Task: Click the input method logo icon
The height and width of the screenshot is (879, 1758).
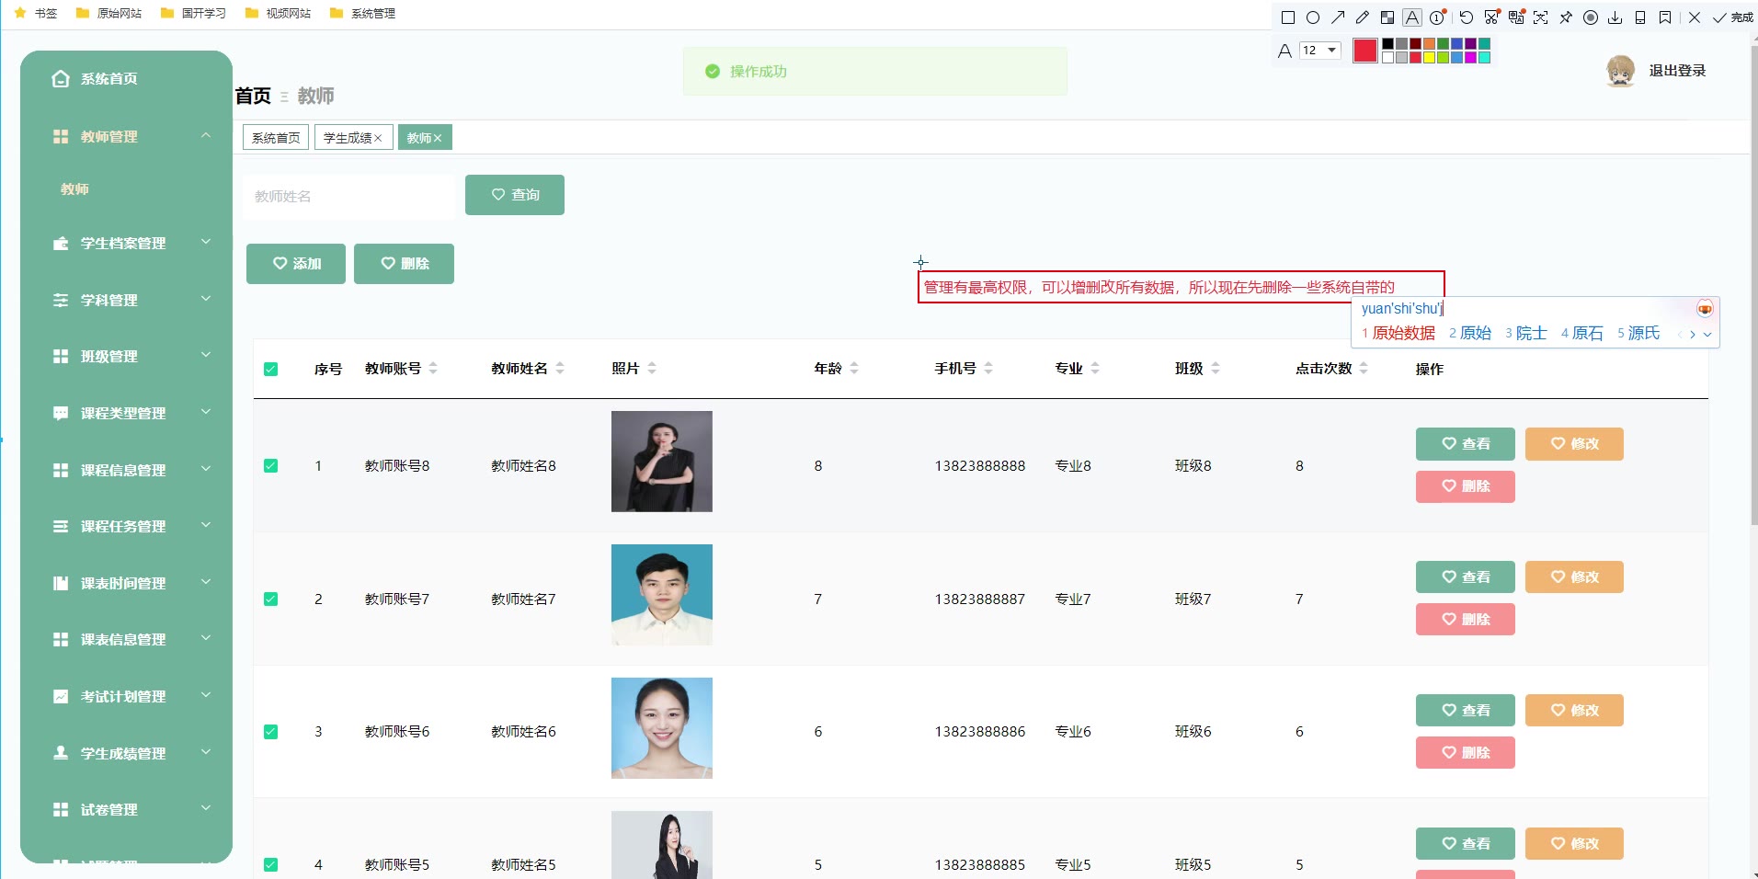Action: [1705, 309]
